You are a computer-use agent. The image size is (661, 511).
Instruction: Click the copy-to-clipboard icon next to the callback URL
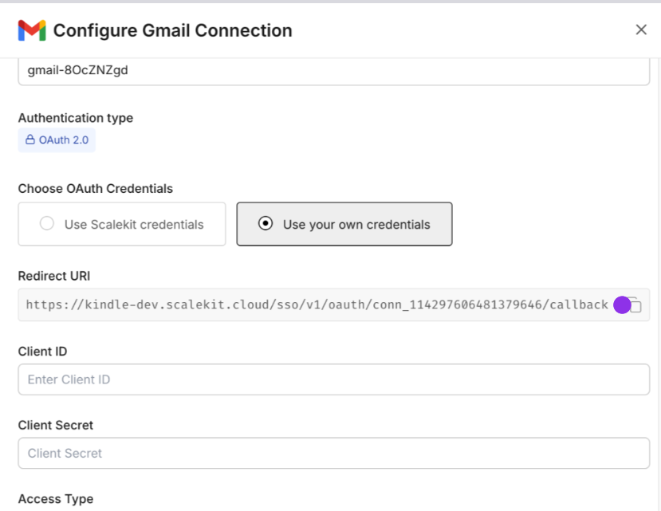635,305
